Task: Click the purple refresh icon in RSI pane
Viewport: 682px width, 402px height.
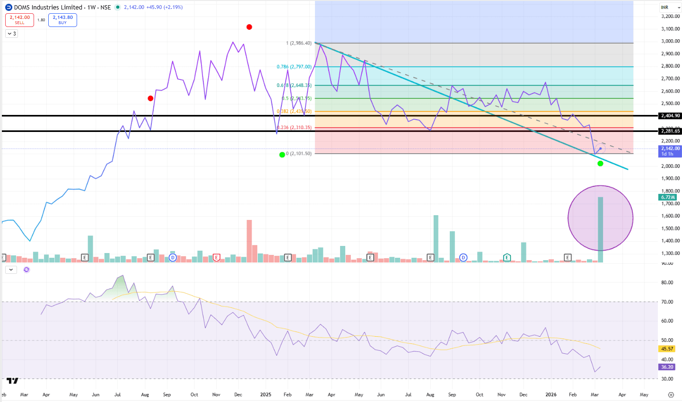Action: tap(26, 270)
